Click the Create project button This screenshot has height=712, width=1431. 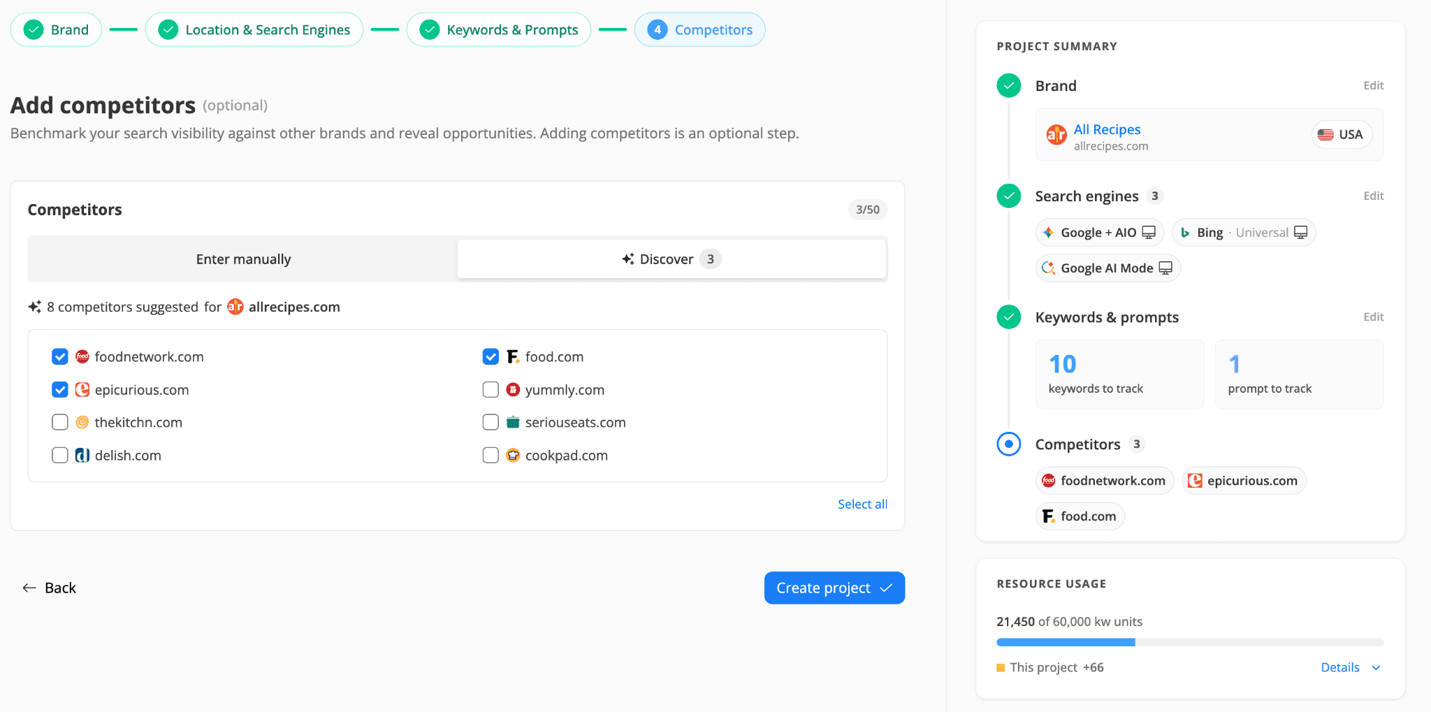834,588
